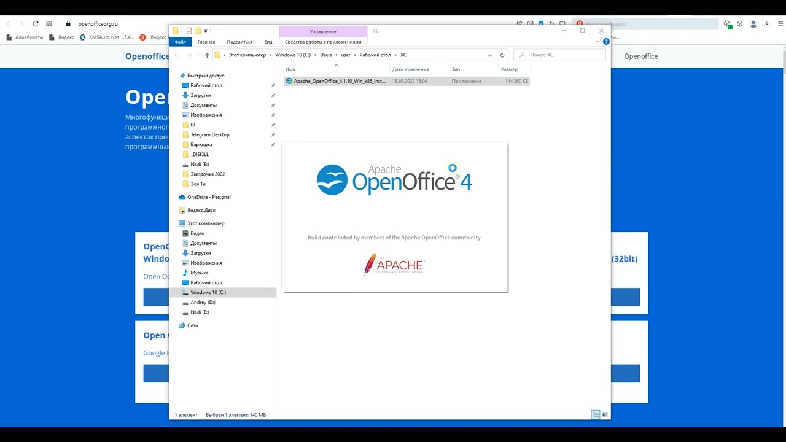Click Users in the address breadcrumb
786x442 pixels.
pos(325,55)
